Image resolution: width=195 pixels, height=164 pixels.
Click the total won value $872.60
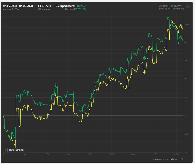81,6
